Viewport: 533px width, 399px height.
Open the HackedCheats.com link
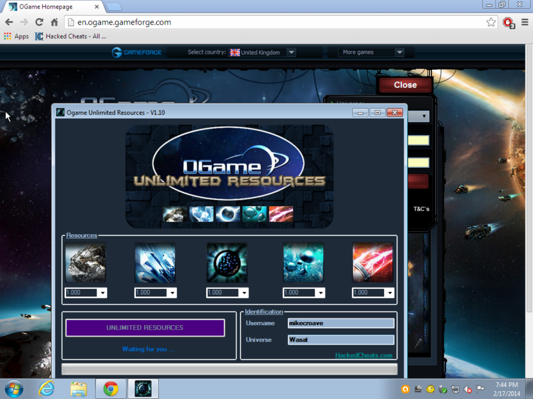click(x=363, y=355)
